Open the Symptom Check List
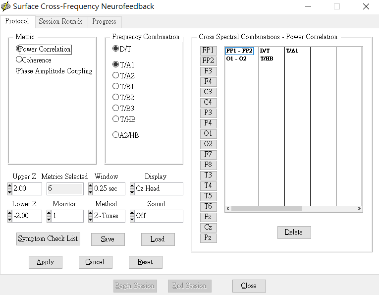This screenshot has width=379, height=295. click(x=48, y=239)
